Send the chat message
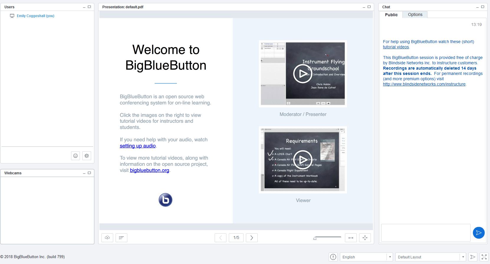The height and width of the screenshot is (264, 490). pyautogui.click(x=479, y=233)
